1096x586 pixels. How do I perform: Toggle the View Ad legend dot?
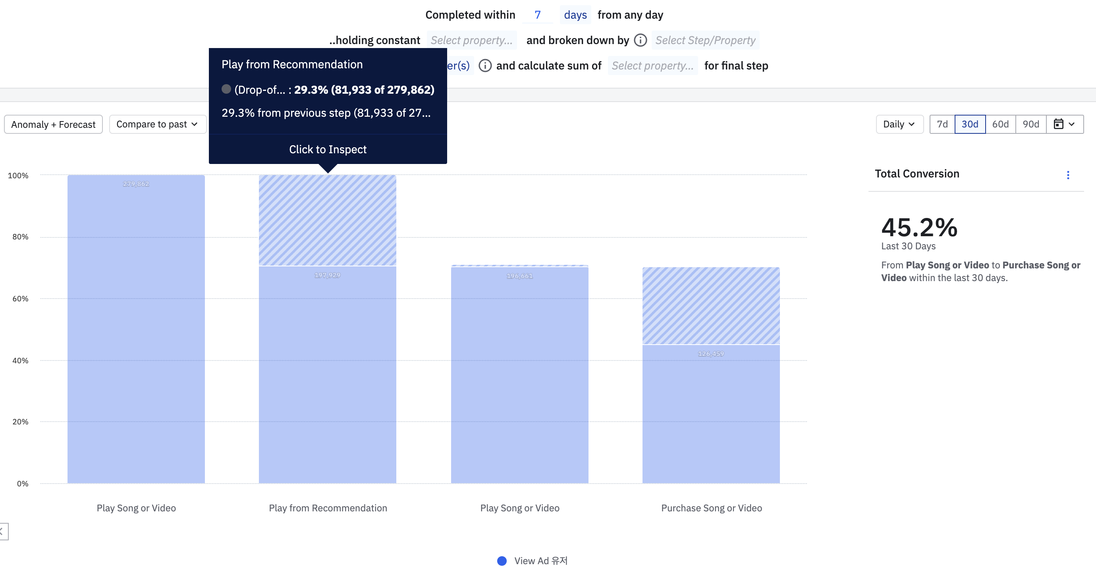pyautogui.click(x=502, y=561)
